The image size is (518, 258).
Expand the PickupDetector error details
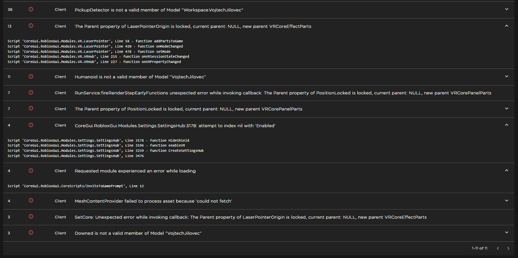click(x=506, y=10)
